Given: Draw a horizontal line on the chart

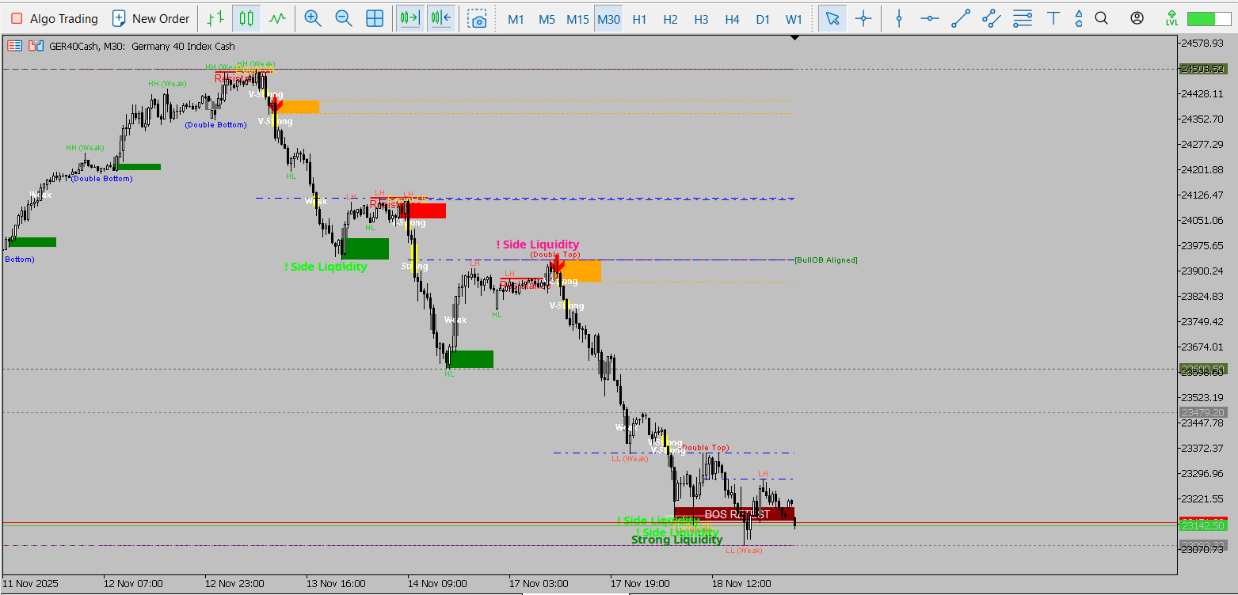Looking at the screenshot, I should [x=930, y=18].
